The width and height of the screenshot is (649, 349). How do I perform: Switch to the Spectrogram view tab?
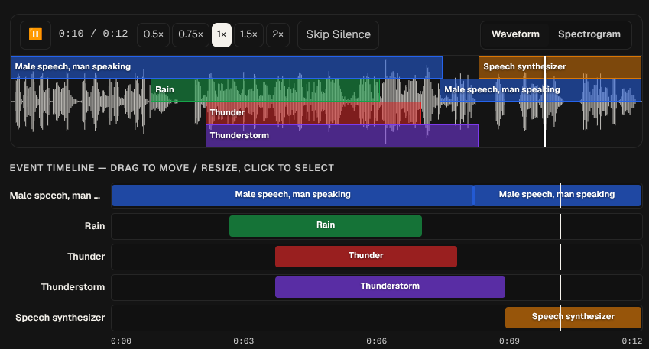(x=589, y=34)
